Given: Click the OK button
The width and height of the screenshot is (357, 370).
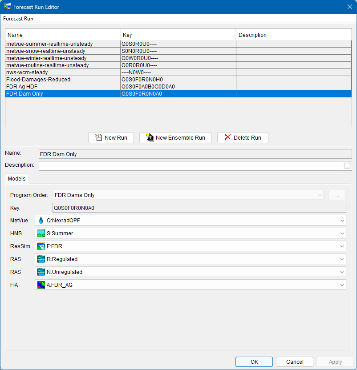Looking at the screenshot, I should (254, 362).
